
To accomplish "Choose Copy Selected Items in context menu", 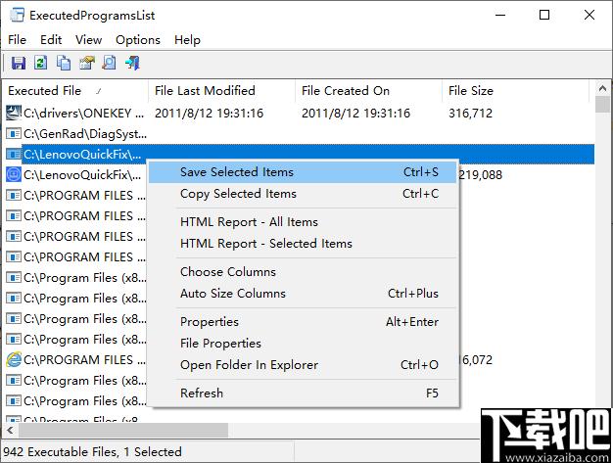I will (303, 194).
